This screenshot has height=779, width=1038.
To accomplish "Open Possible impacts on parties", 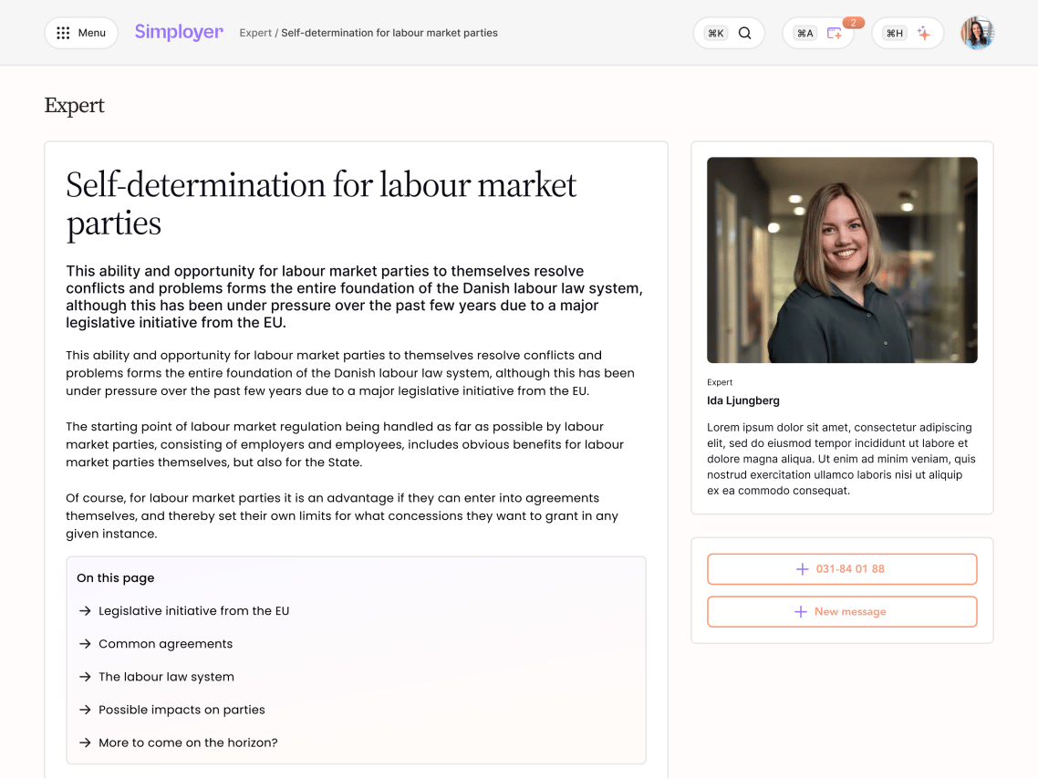I will [182, 709].
